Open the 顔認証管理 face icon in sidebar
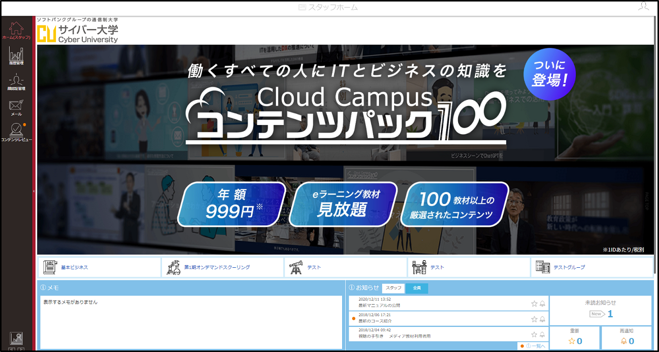 point(16,81)
